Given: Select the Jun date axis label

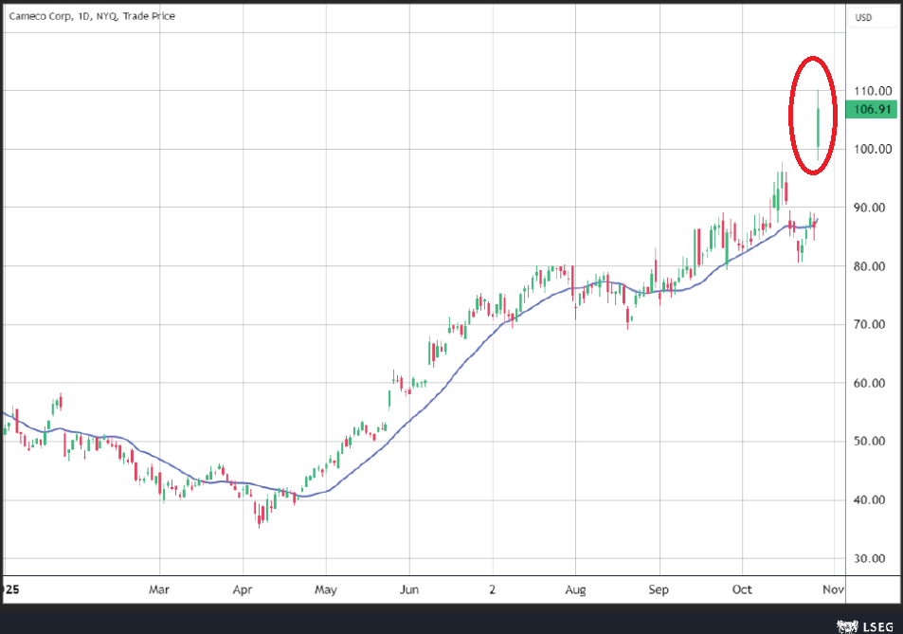Looking at the screenshot, I should coord(409,589).
